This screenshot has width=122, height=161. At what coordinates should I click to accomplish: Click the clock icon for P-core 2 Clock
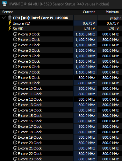pyautogui.click(x=15, y=45)
